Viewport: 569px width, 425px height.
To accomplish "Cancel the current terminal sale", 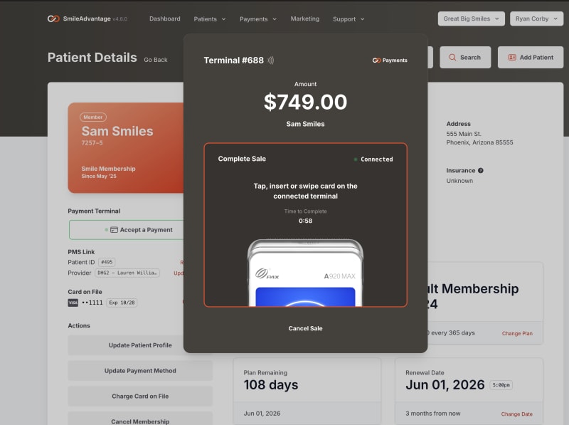I will [305, 328].
